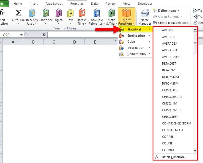Click function list scroll up arrow
Viewport: 203px width, 163px height.
[195, 29]
